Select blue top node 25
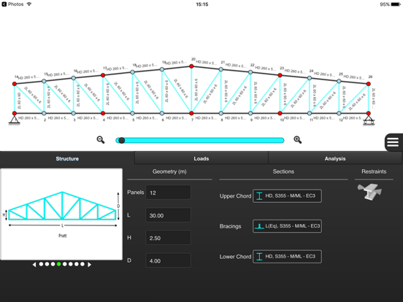Image resolution: width=403 pixels, height=302 pixels. pos(339,81)
